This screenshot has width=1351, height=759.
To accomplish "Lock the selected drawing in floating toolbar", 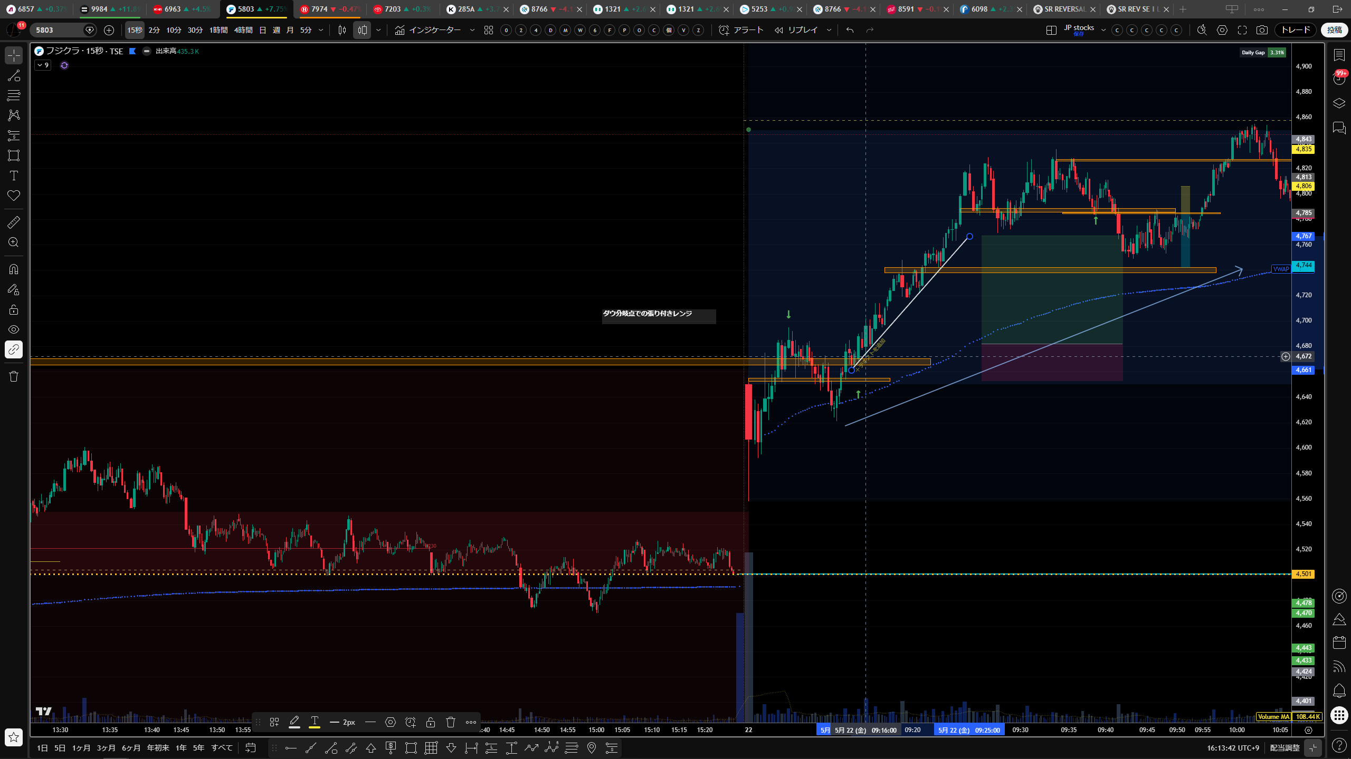I will tap(431, 722).
